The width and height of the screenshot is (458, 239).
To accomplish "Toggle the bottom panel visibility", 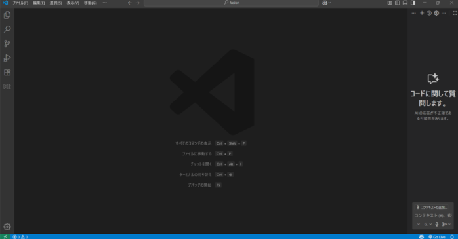I will pyautogui.click(x=405, y=3).
